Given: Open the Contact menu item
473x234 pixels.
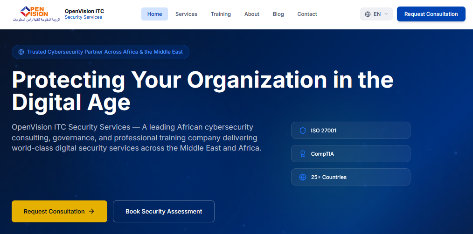Looking at the screenshot, I should pyautogui.click(x=307, y=14).
